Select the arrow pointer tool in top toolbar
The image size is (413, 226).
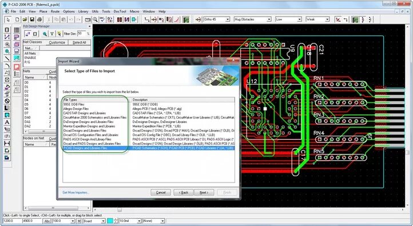(8, 19)
